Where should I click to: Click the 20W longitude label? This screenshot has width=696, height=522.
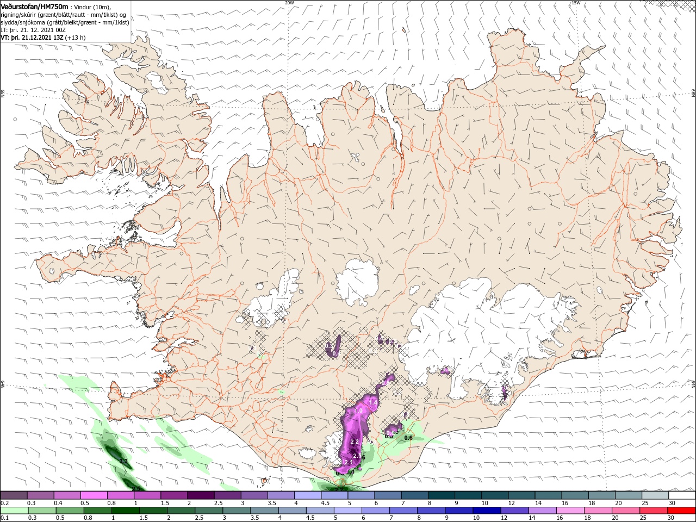289,3
